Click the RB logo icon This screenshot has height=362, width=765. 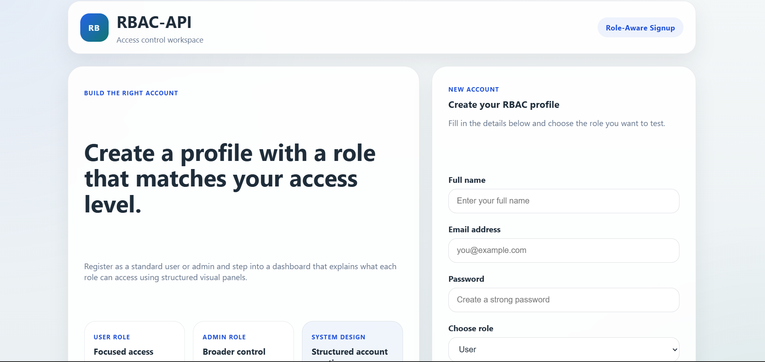pyautogui.click(x=94, y=28)
